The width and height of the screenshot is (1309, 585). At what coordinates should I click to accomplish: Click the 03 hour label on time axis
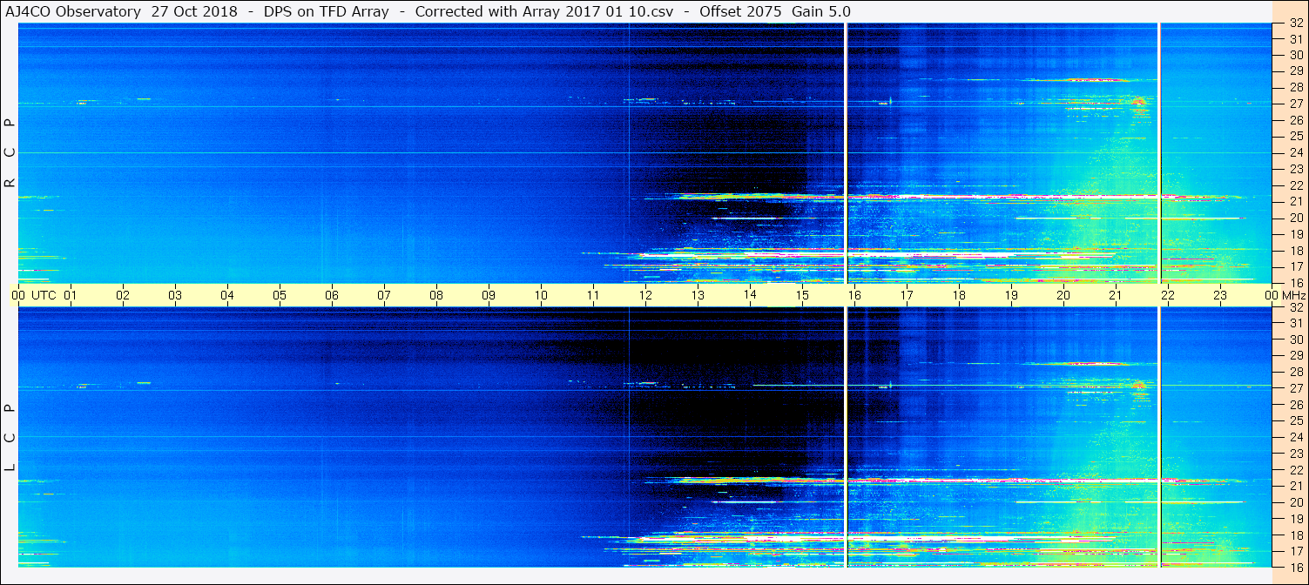[175, 295]
